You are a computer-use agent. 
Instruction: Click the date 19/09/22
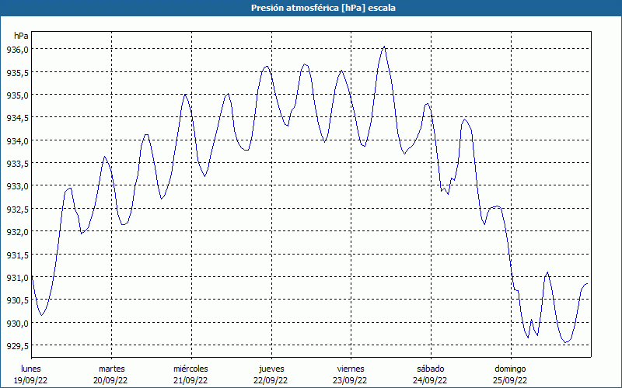(31, 380)
